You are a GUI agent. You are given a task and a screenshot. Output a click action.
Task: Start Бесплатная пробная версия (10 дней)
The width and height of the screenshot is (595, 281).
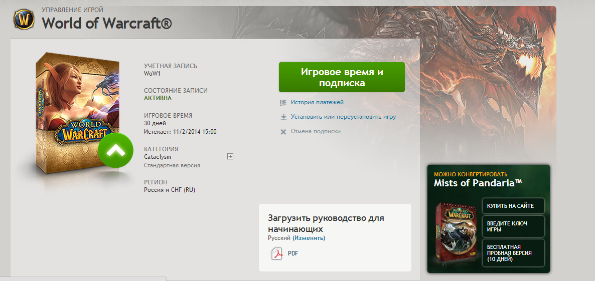tap(513, 253)
